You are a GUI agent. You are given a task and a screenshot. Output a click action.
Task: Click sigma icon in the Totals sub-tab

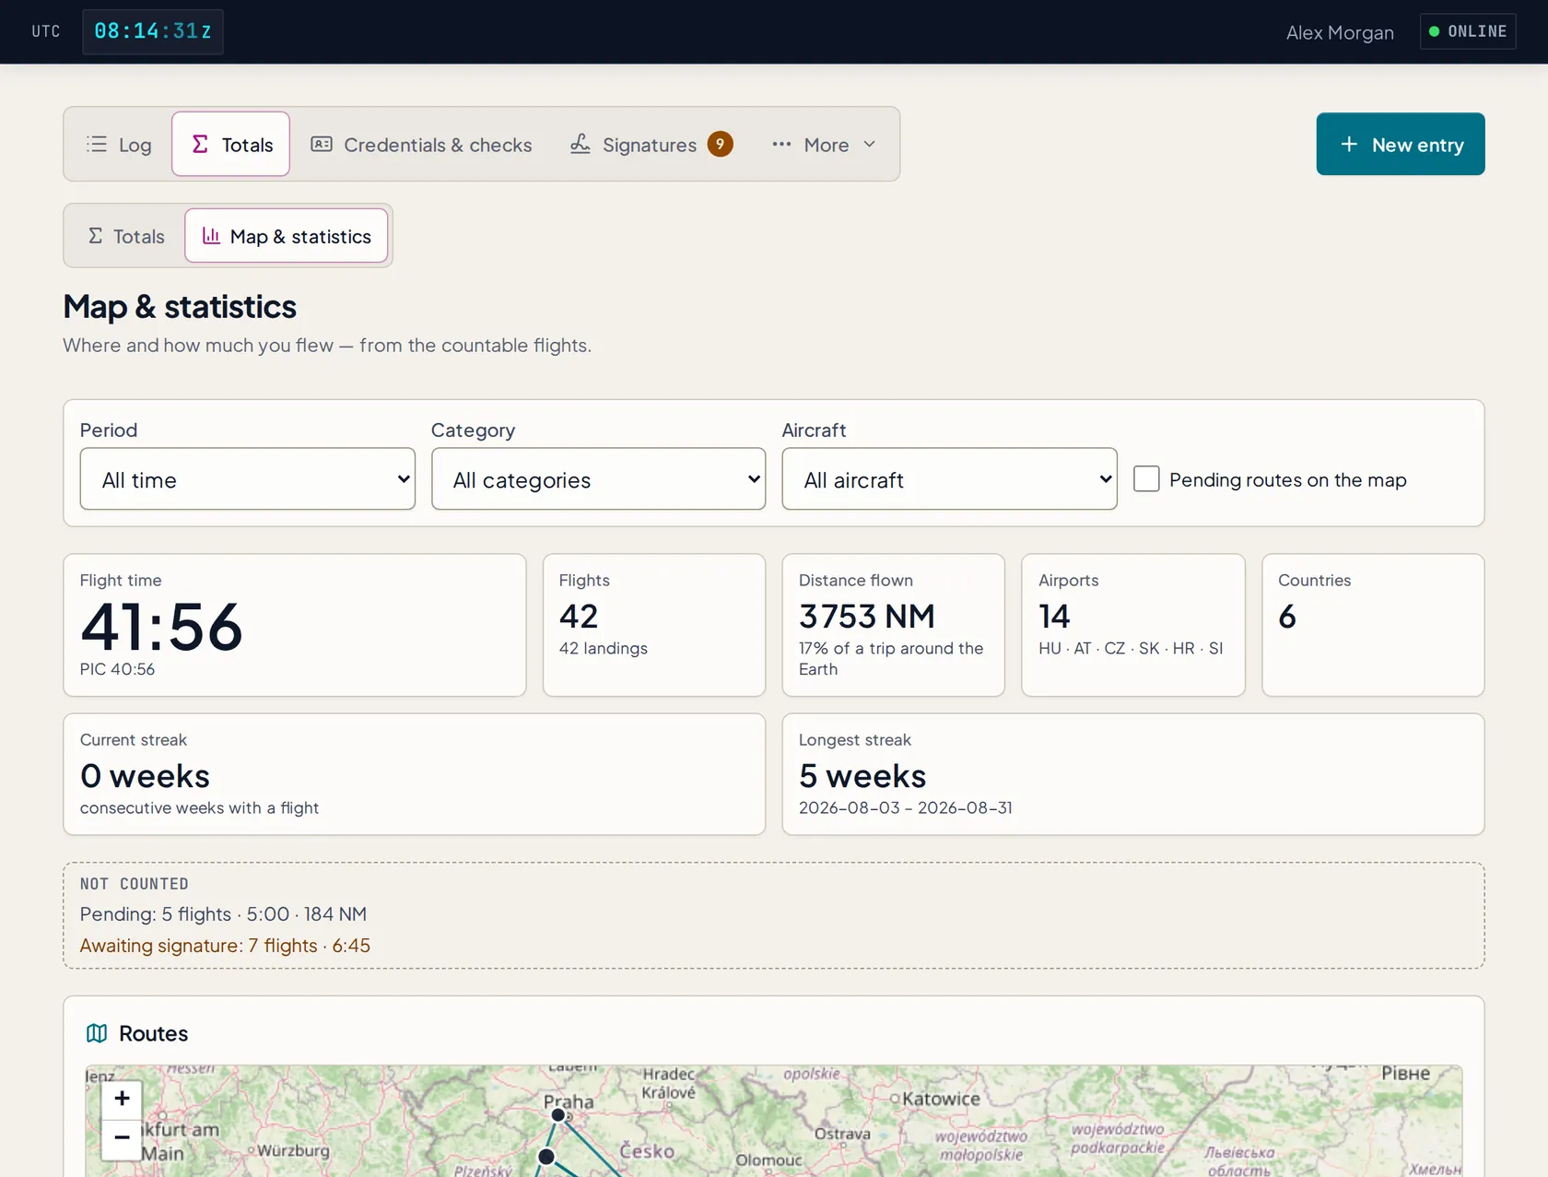95,236
